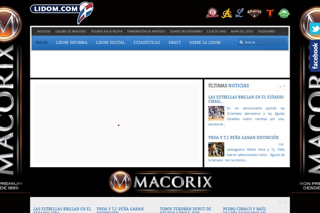
Task: Open Club de Fans menu item
Action: (x=217, y=31)
